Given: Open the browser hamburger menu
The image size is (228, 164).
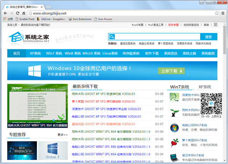Looking at the screenshot, I should coord(223,13).
